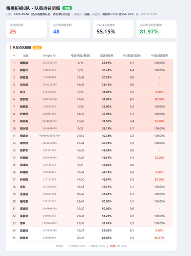The height and width of the screenshot is (256, 191).
Task: Click the 17/50 cell in row 6
Action: [81, 99]
